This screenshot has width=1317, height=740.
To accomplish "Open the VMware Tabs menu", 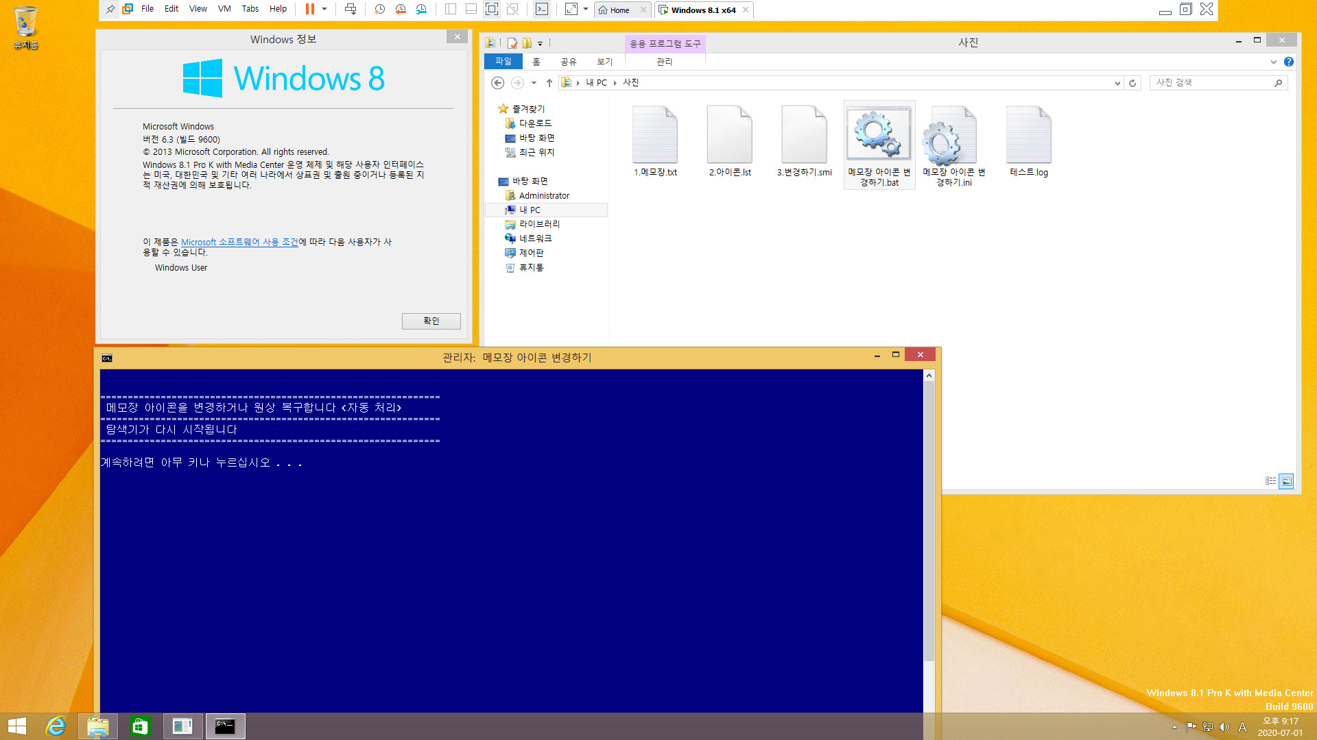I will [250, 9].
